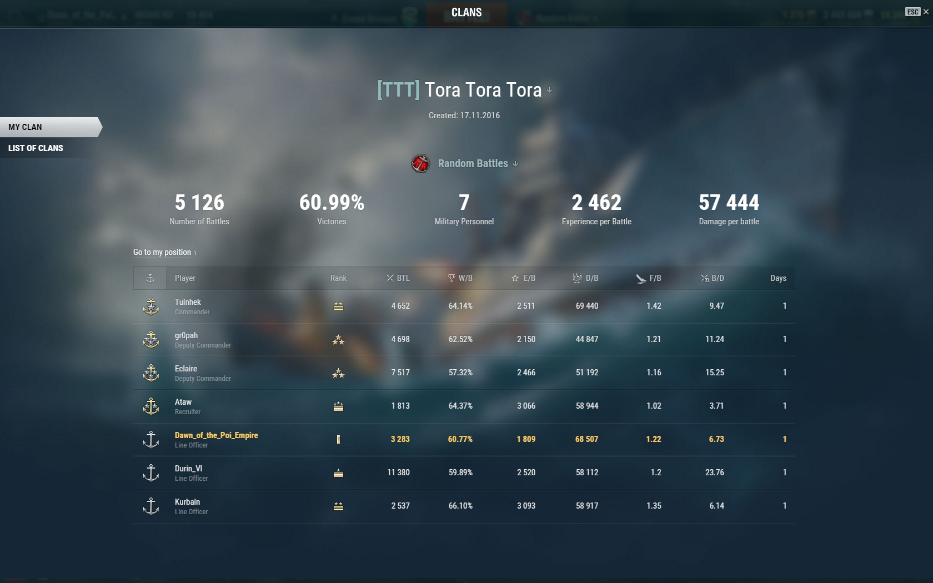This screenshot has height=583, width=933.
Task: Sort by BTL battles column
Action: click(398, 278)
